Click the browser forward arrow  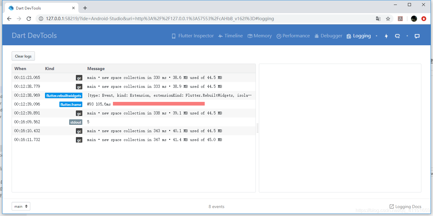(x=19, y=19)
